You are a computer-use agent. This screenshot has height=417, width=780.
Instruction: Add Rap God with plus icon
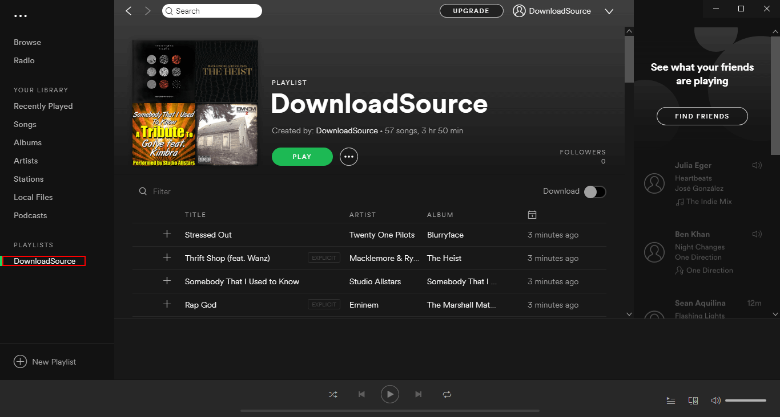point(167,304)
